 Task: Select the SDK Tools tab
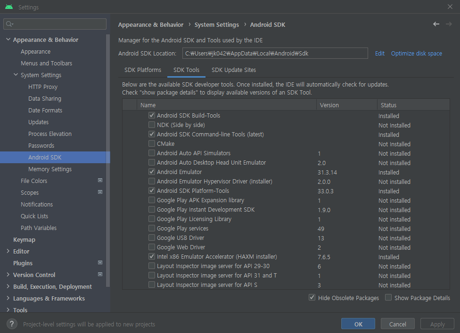[186, 70]
